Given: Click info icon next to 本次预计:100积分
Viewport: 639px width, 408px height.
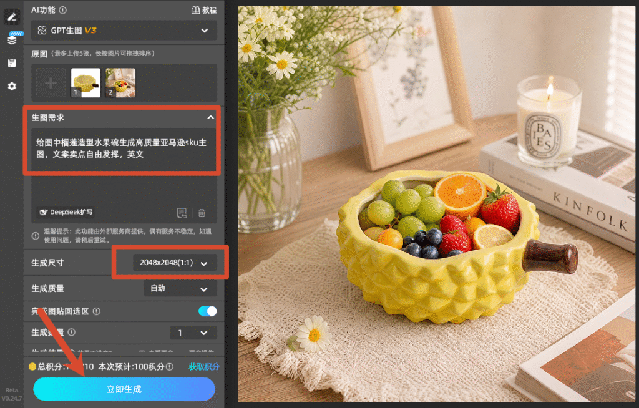Looking at the screenshot, I should 170,367.
